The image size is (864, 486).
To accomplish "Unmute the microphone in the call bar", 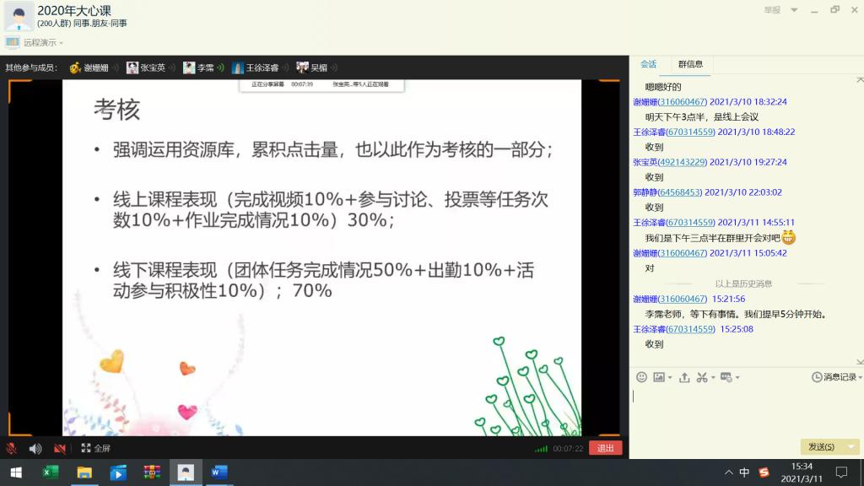I will tap(12, 448).
